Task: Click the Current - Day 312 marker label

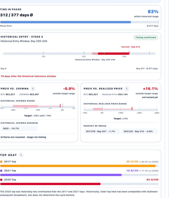Action: (x=131, y=47)
